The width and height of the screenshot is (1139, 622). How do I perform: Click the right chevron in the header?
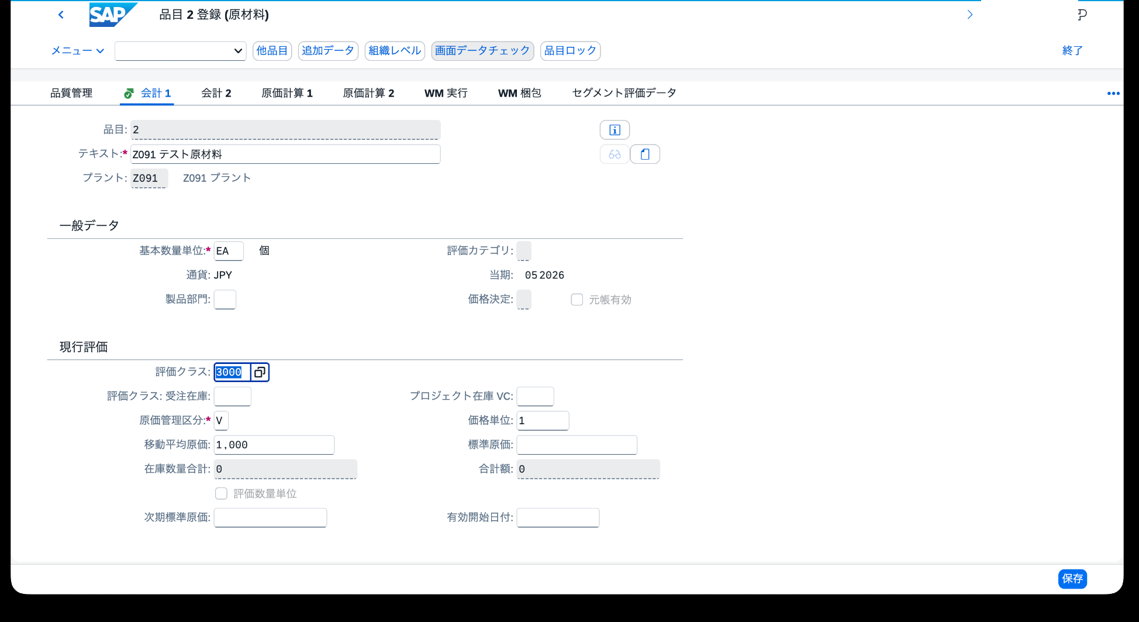970,15
